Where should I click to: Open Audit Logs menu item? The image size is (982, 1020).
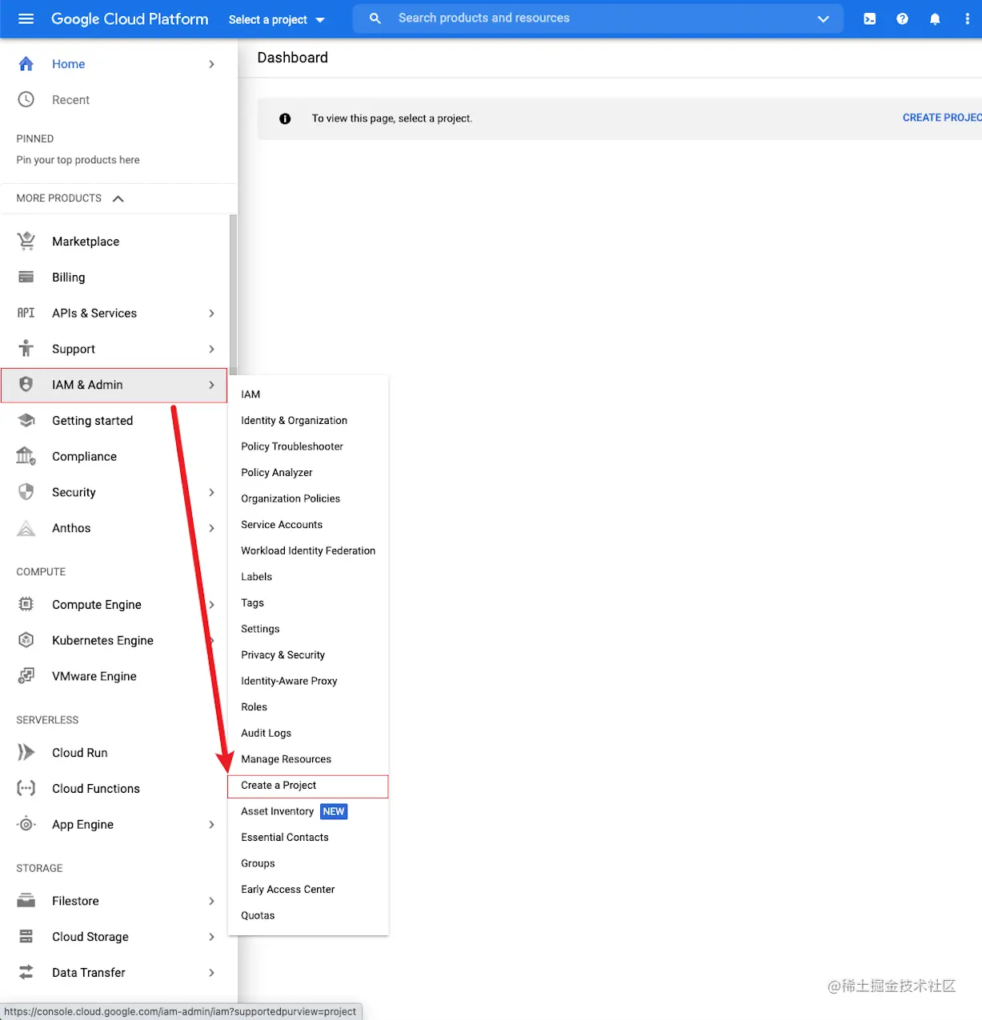(x=308, y=733)
